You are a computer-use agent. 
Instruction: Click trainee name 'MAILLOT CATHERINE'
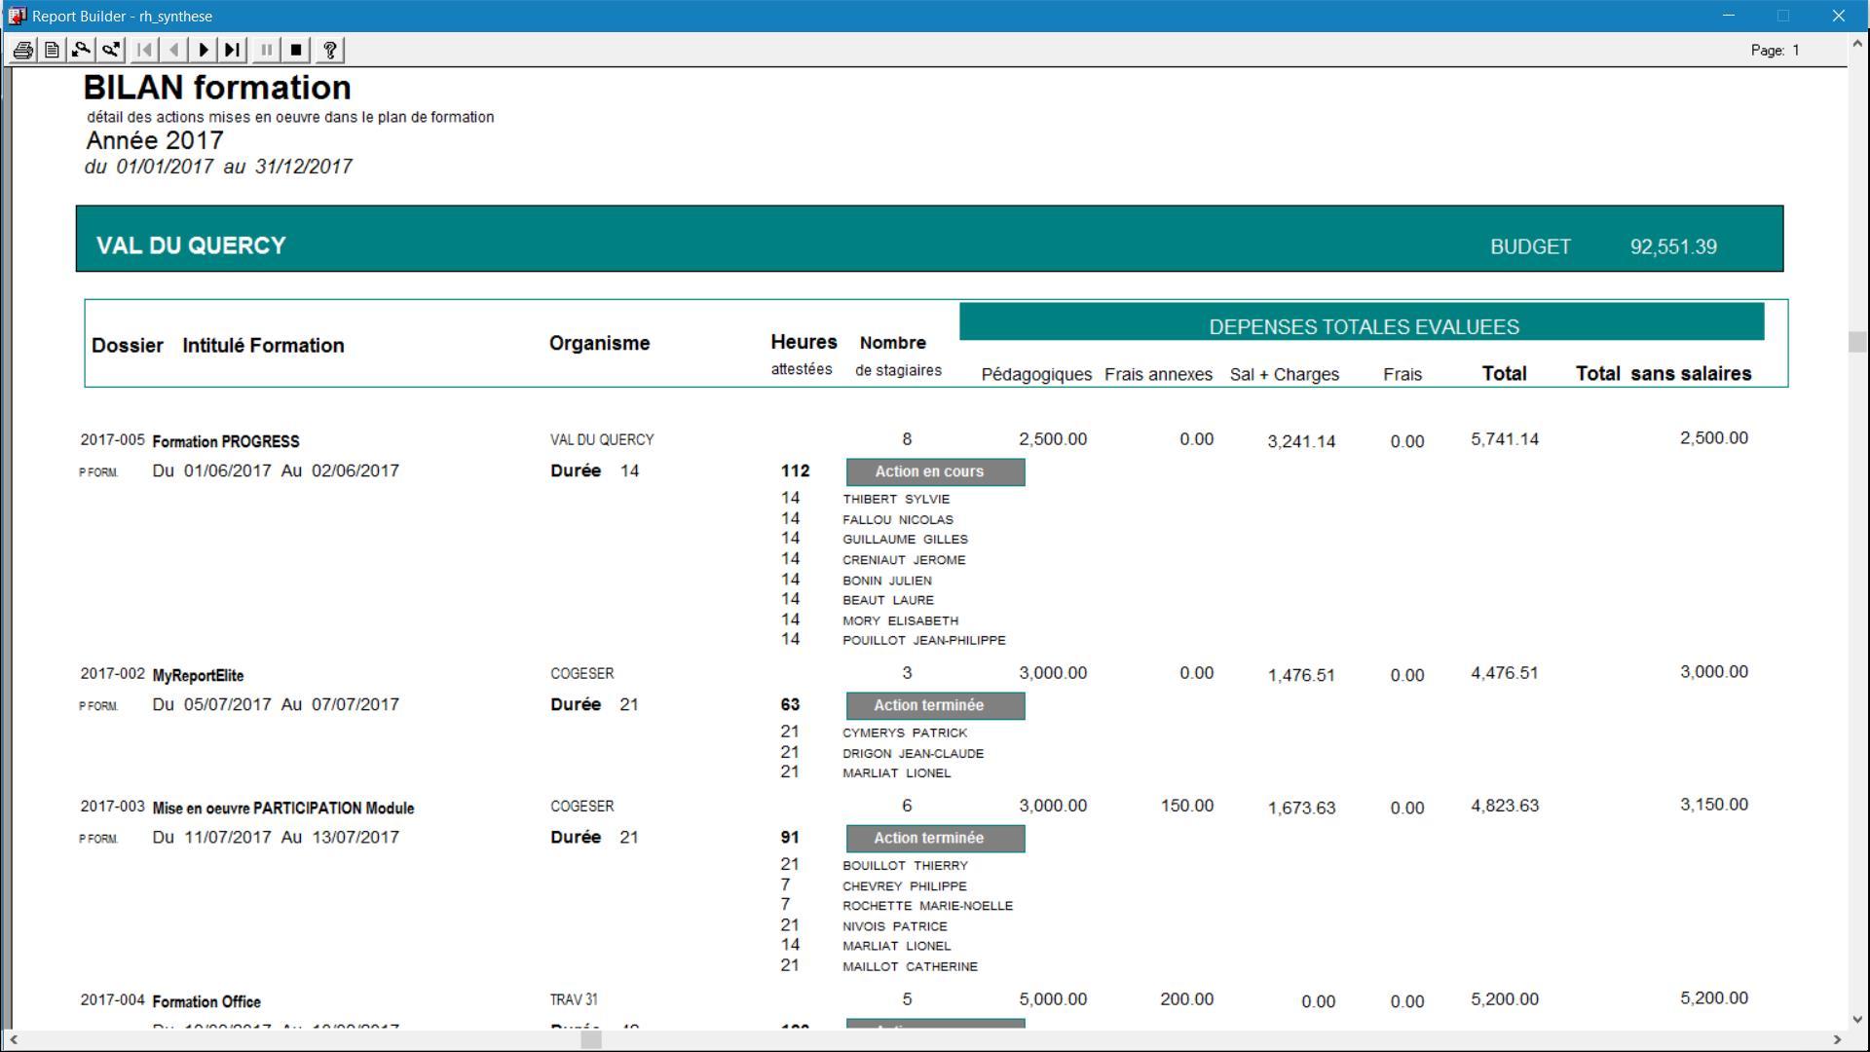910,967
